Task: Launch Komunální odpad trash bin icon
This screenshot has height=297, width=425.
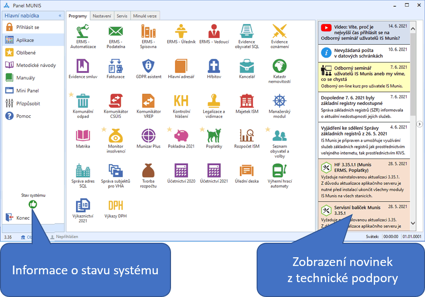Action: tap(83, 100)
